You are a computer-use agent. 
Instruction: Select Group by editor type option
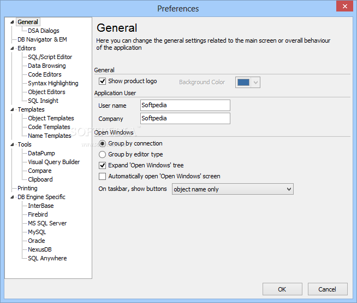click(x=103, y=155)
